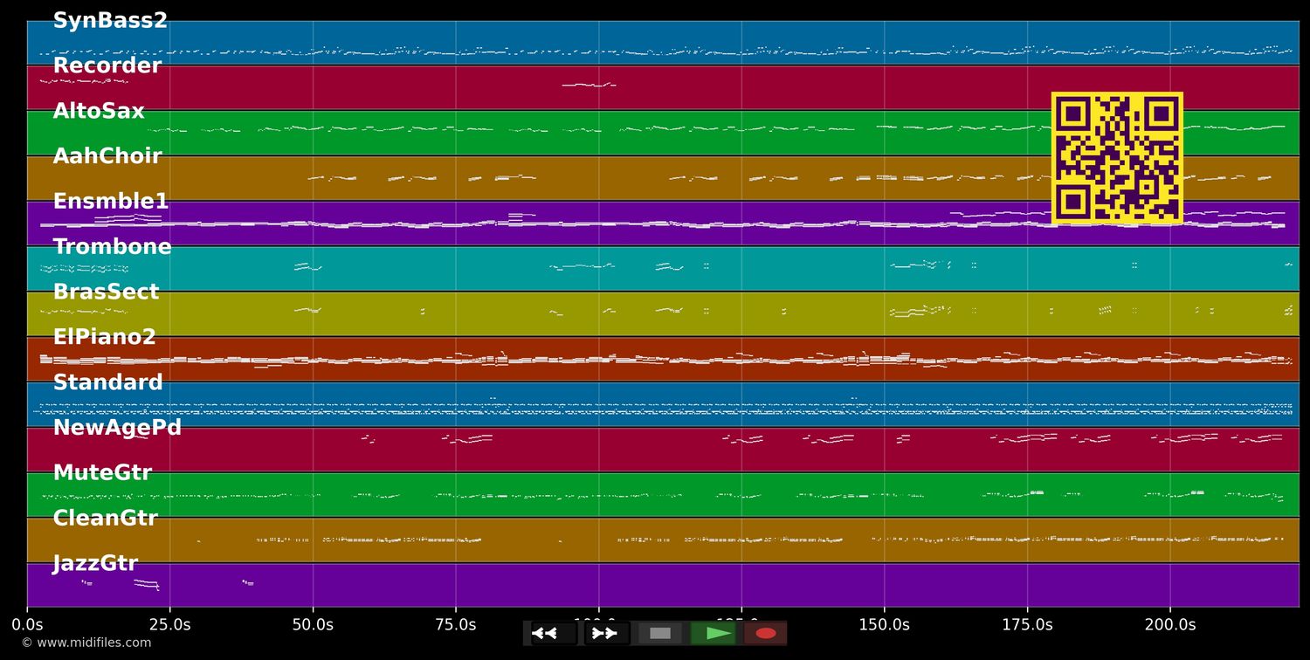Click the Standard drum track label
This screenshot has width=1310, height=660.
108,383
